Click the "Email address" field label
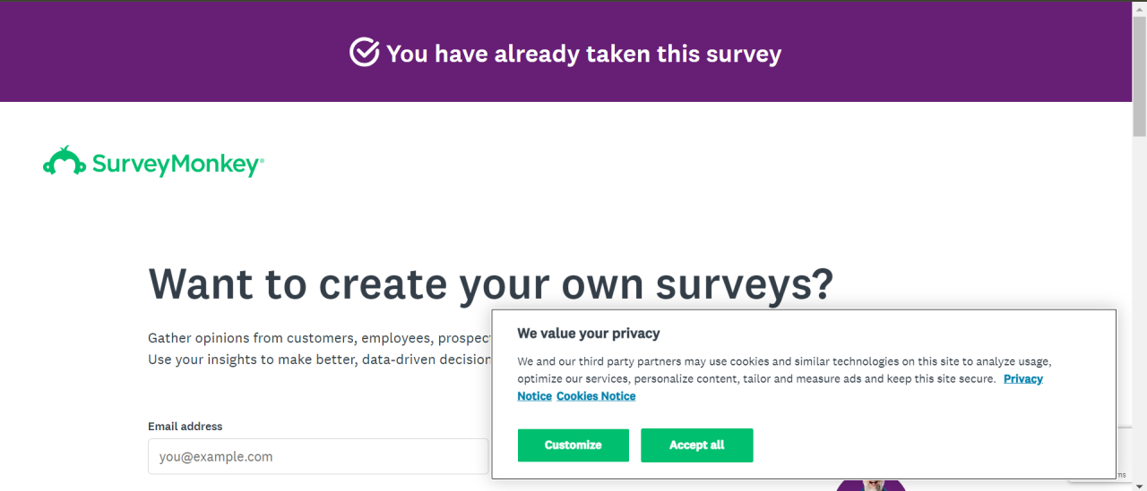This screenshot has width=1147, height=491. point(185,427)
